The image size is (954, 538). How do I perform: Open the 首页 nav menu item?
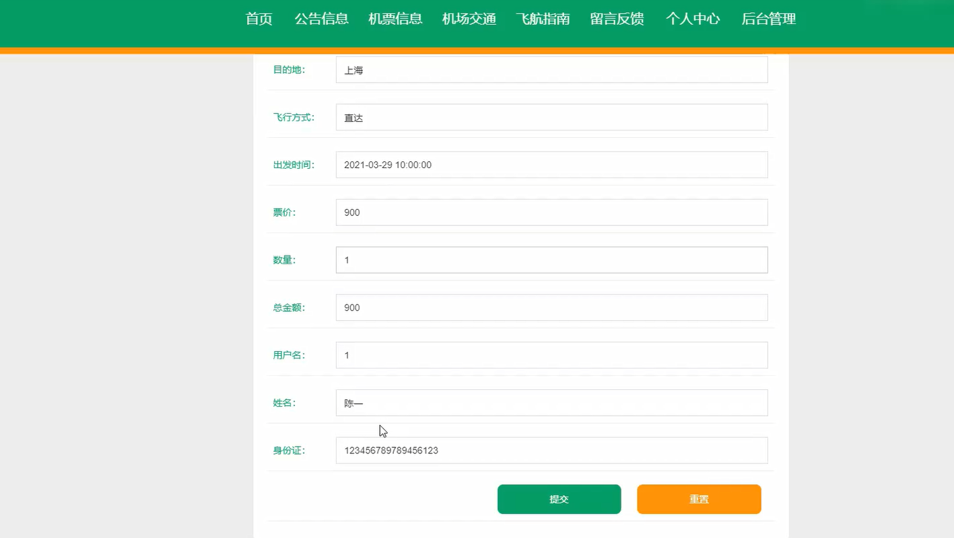click(x=259, y=19)
